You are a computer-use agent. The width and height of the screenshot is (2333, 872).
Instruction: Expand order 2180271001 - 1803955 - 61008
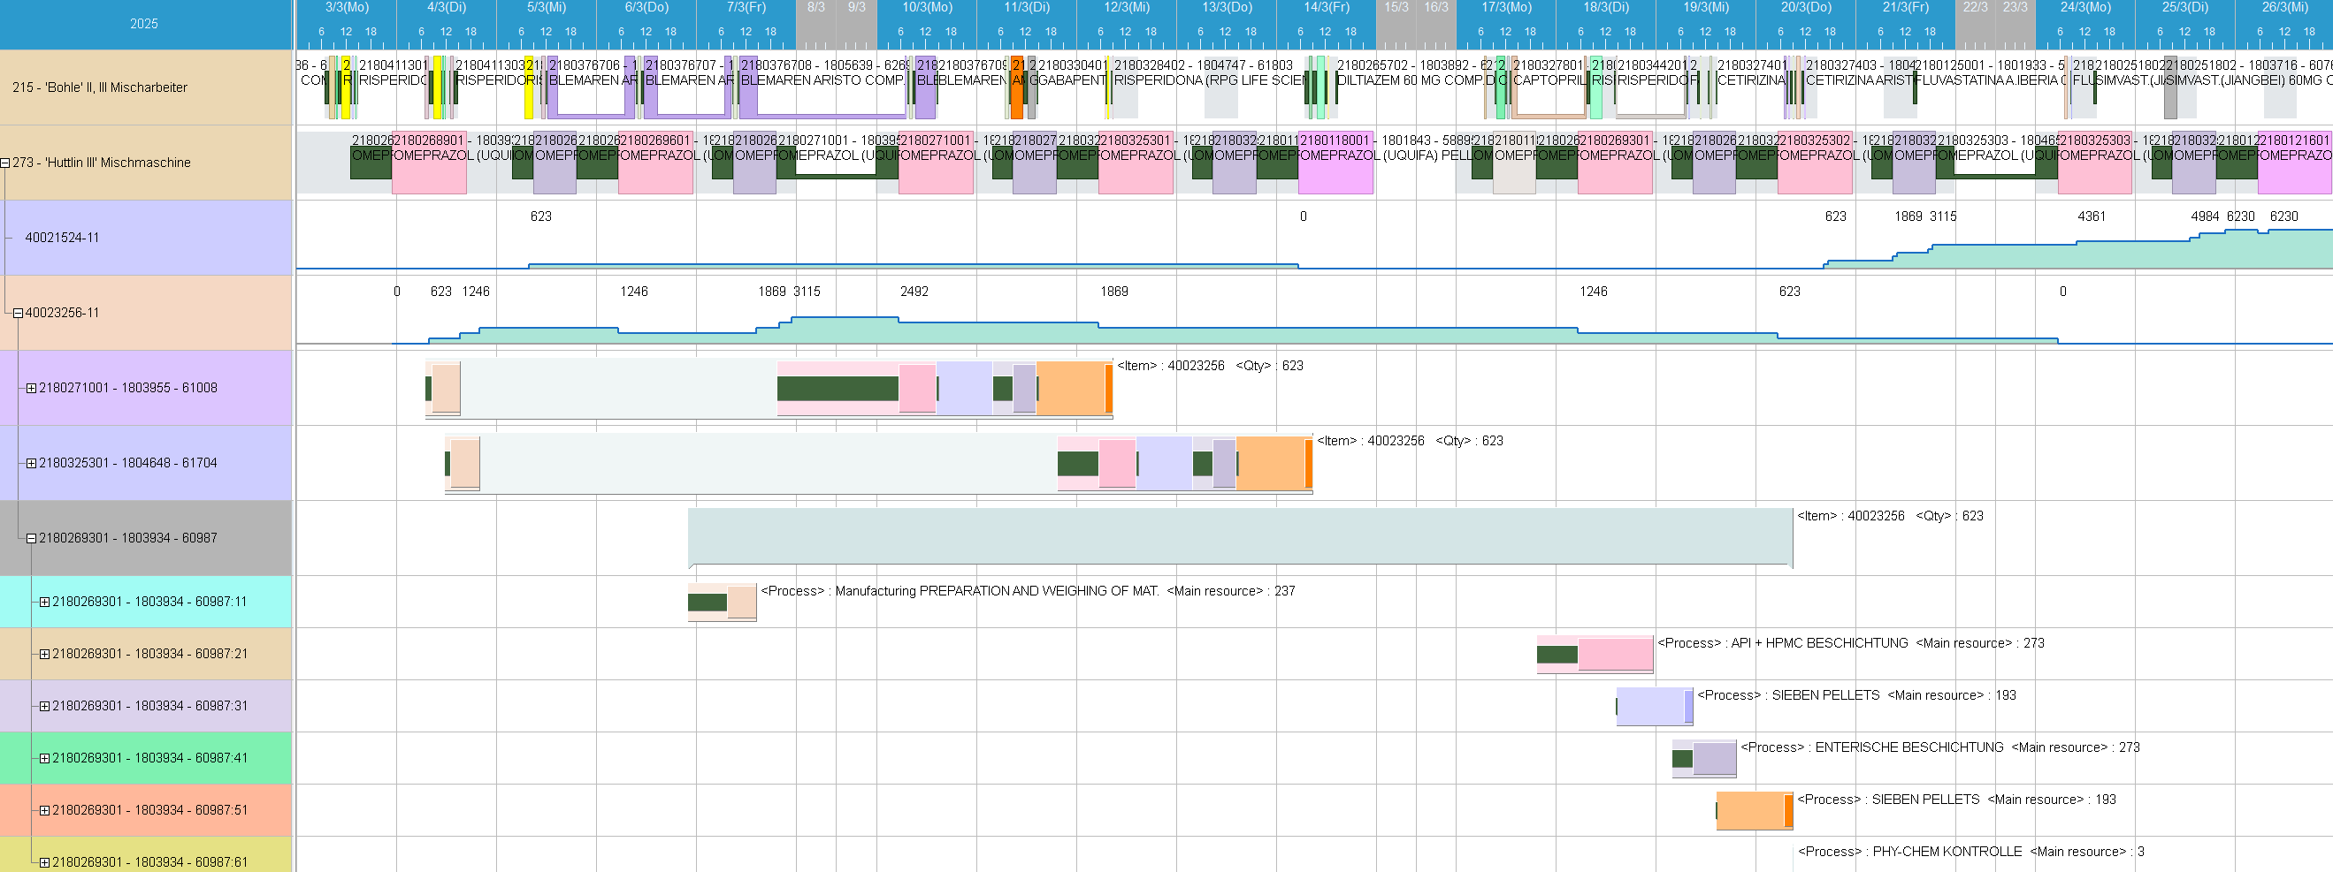[31, 388]
